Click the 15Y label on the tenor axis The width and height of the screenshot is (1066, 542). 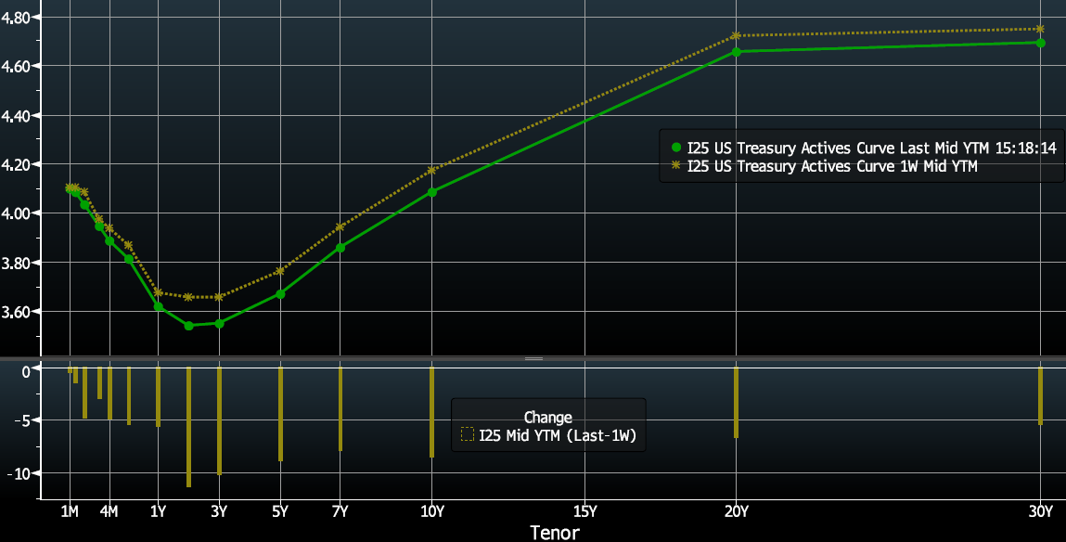coord(584,511)
